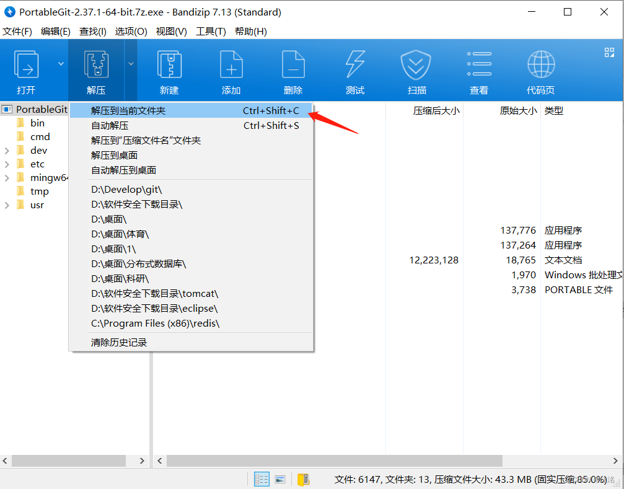Open the 工具(T) menu
This screenshot has width=624, height=489.
click(211, 32)
